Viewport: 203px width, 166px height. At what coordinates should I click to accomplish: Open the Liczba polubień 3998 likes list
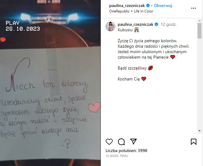click(126, 151)
